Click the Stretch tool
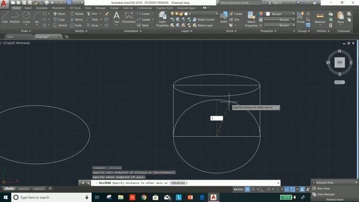Image resolution: width=359 pixels, height=202 pixels. click(60, 25)
